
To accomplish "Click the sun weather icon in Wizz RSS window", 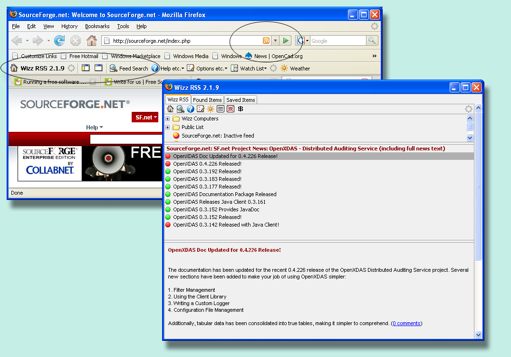I will [211, 109].
